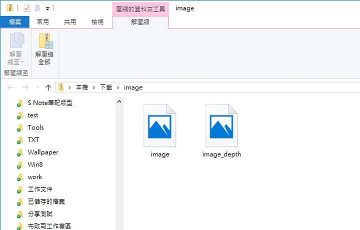Image resolution: width=360 pixels, height=230 pixels.
Task: Click the folder icon beside Win8
Action: (20, 165)
